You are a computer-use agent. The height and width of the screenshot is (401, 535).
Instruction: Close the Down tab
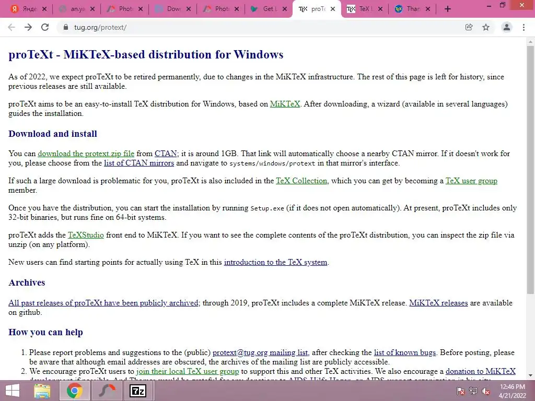188,9
